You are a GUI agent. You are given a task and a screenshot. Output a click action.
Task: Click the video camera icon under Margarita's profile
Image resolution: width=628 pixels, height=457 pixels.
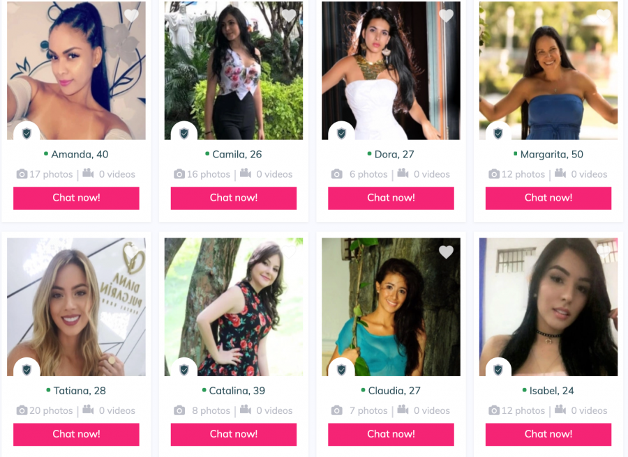pyautogui.click(x=560, y=173)
